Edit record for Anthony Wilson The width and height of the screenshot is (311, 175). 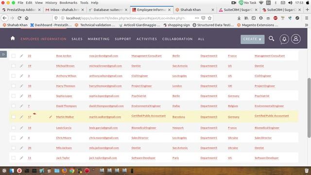tap(21, 76)
